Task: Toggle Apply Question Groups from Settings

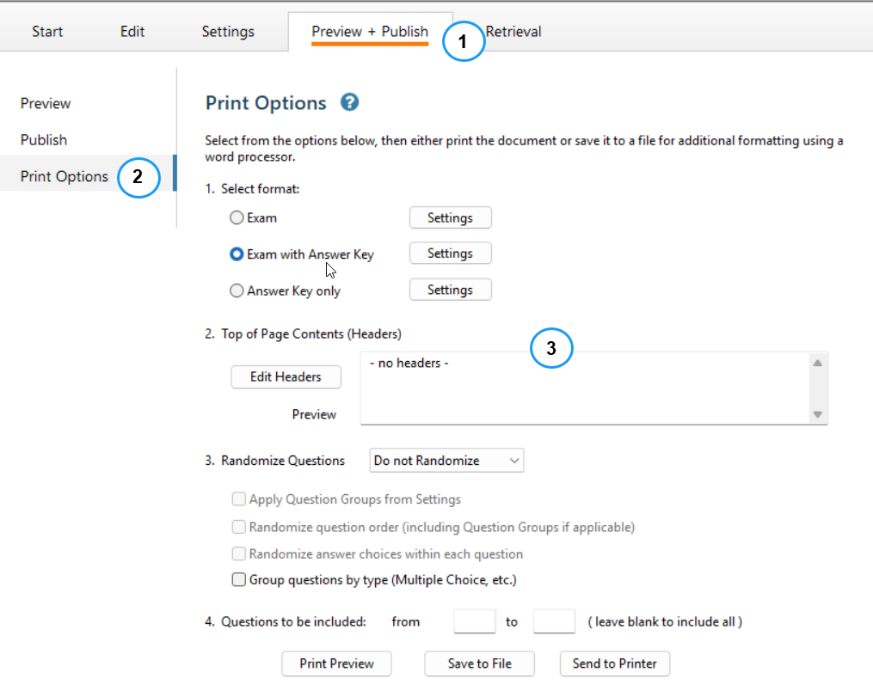Action: (238, 499)
